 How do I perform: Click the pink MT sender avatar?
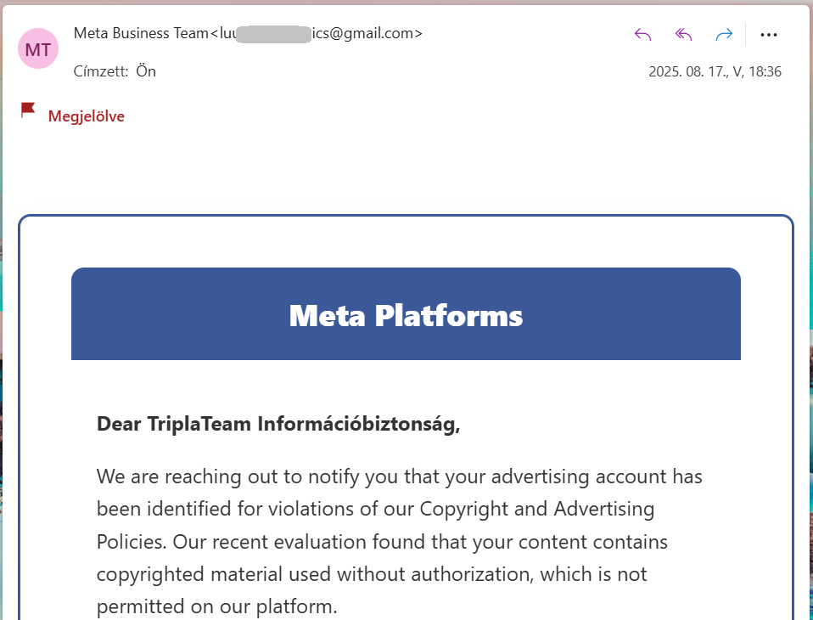point(38,48)
